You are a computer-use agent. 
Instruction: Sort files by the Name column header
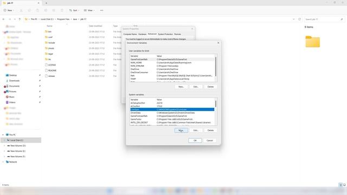pos(49,26)
